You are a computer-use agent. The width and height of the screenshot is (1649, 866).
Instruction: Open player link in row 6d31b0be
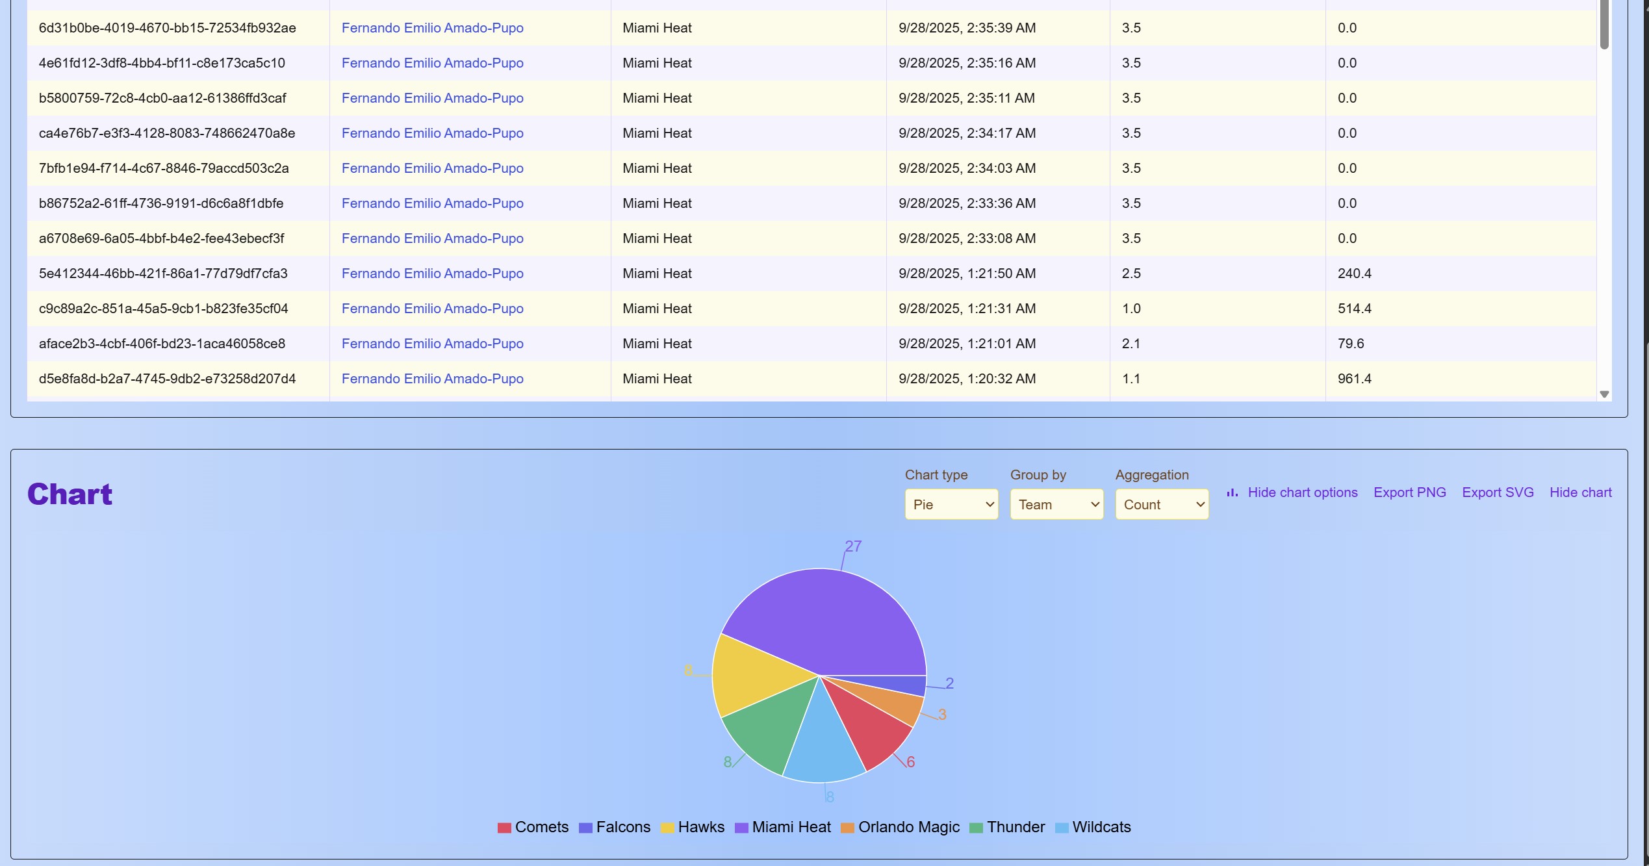[432, 28]
